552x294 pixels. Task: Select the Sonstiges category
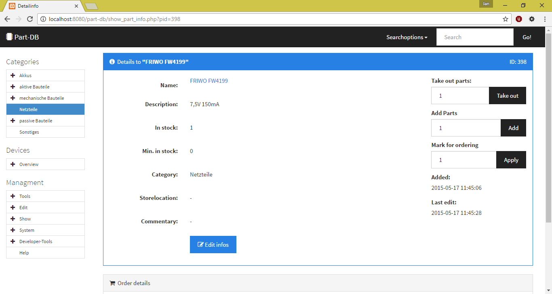(x=45, y=132)
